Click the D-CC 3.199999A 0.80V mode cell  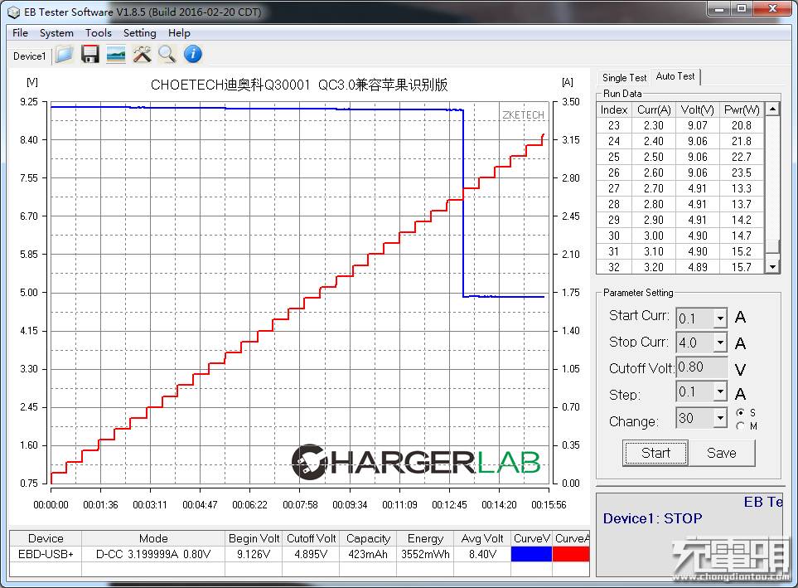(153, 554)
